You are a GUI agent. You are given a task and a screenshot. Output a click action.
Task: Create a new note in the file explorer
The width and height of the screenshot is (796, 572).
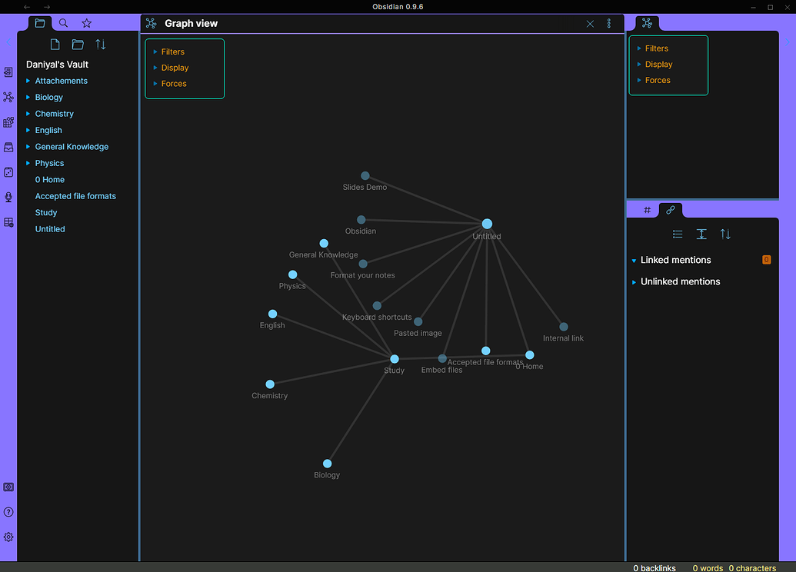[x=54, y=44]
